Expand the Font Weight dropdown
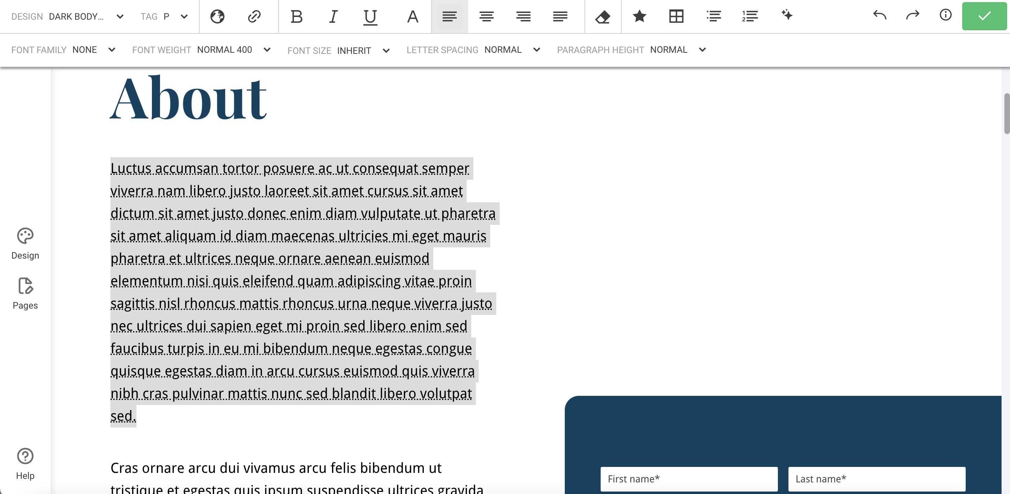The width and height of the screenshot is (1010, 494). [x=202, y=50]
